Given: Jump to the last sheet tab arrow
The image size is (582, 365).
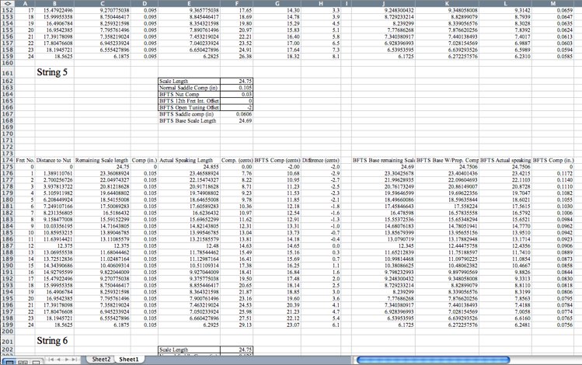Looking at the screenshot, I should tap(75, 360).
